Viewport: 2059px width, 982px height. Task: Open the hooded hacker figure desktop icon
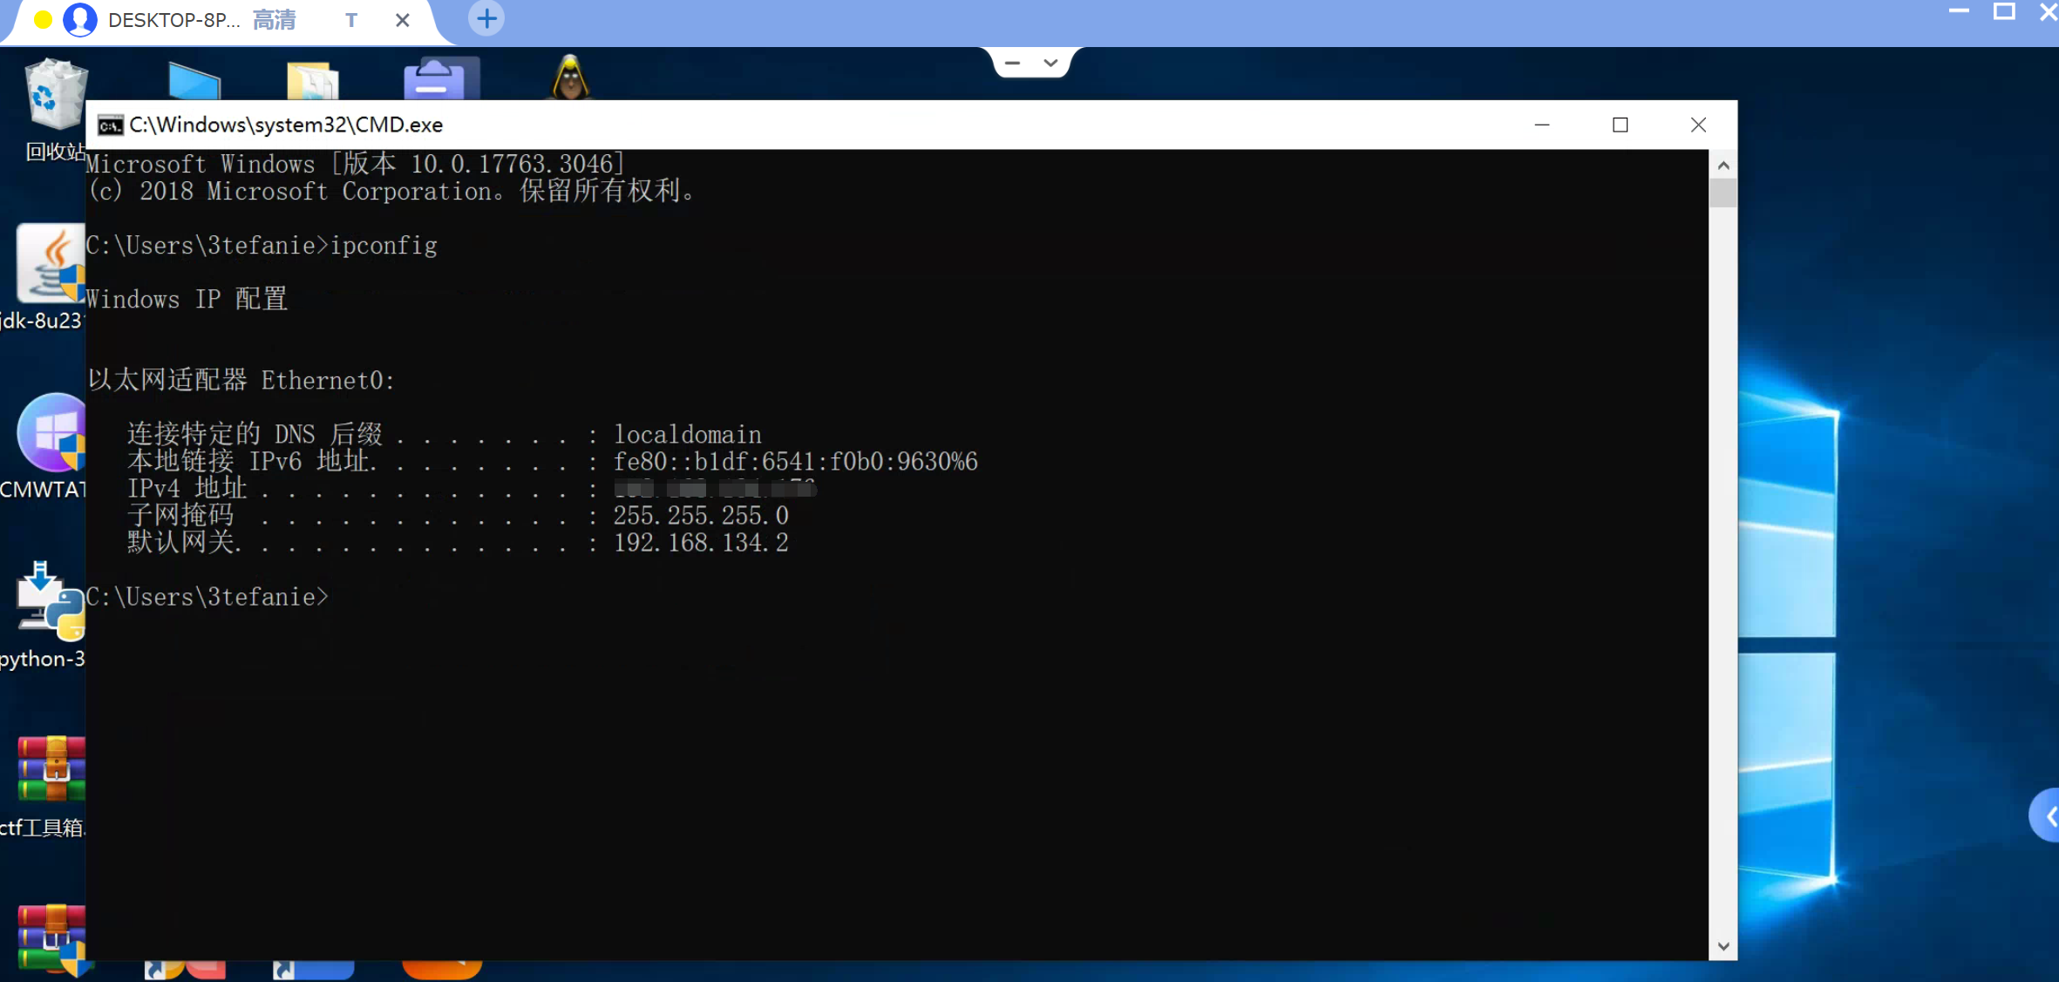click(570, 78)
